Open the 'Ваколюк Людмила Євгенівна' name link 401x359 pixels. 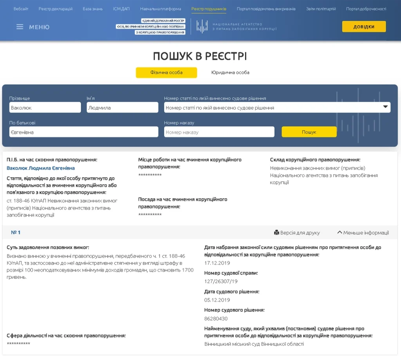point(41,168)
